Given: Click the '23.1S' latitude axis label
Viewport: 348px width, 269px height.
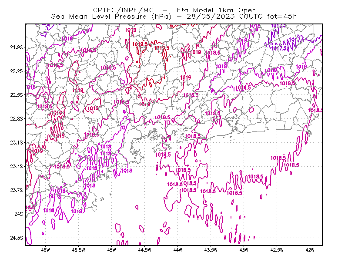Looking at the screenshot, I should [17, 143].
